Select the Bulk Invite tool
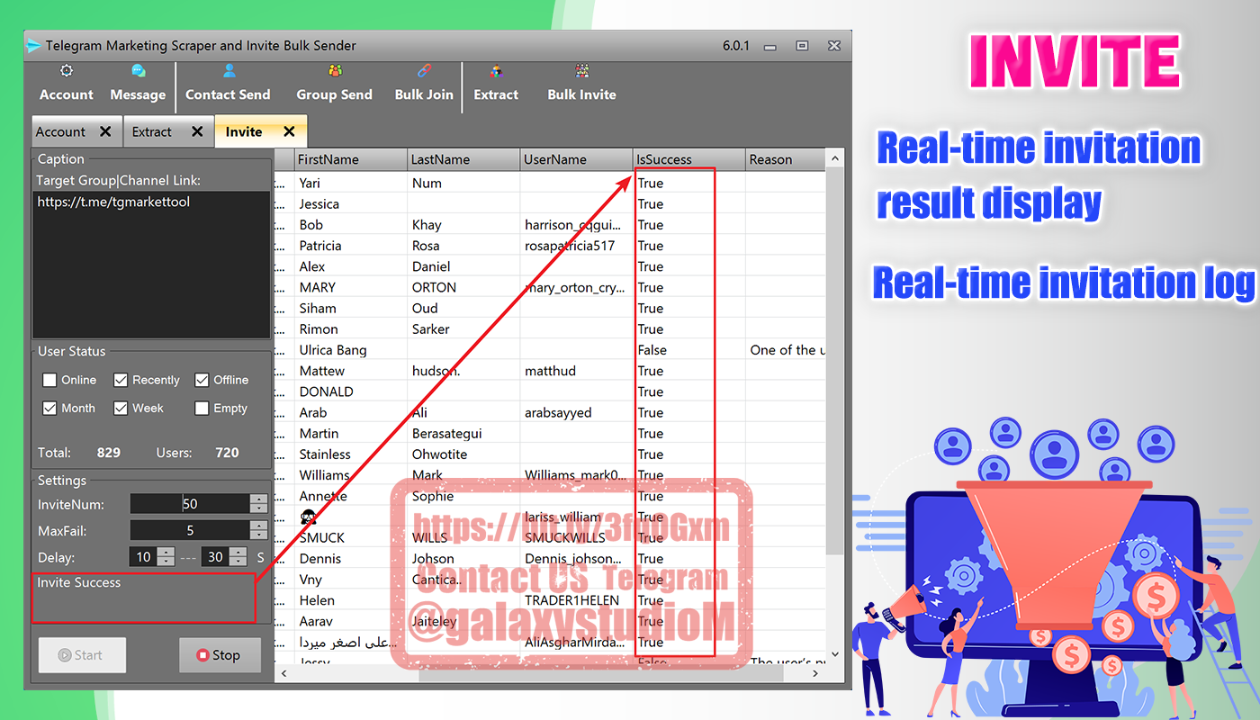This screenshot has height=720, width=1260. (581, 84)
